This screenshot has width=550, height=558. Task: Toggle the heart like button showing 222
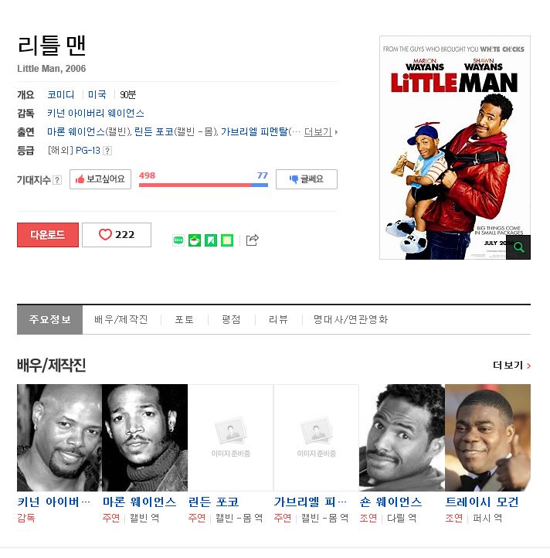(x=117, y=235)
